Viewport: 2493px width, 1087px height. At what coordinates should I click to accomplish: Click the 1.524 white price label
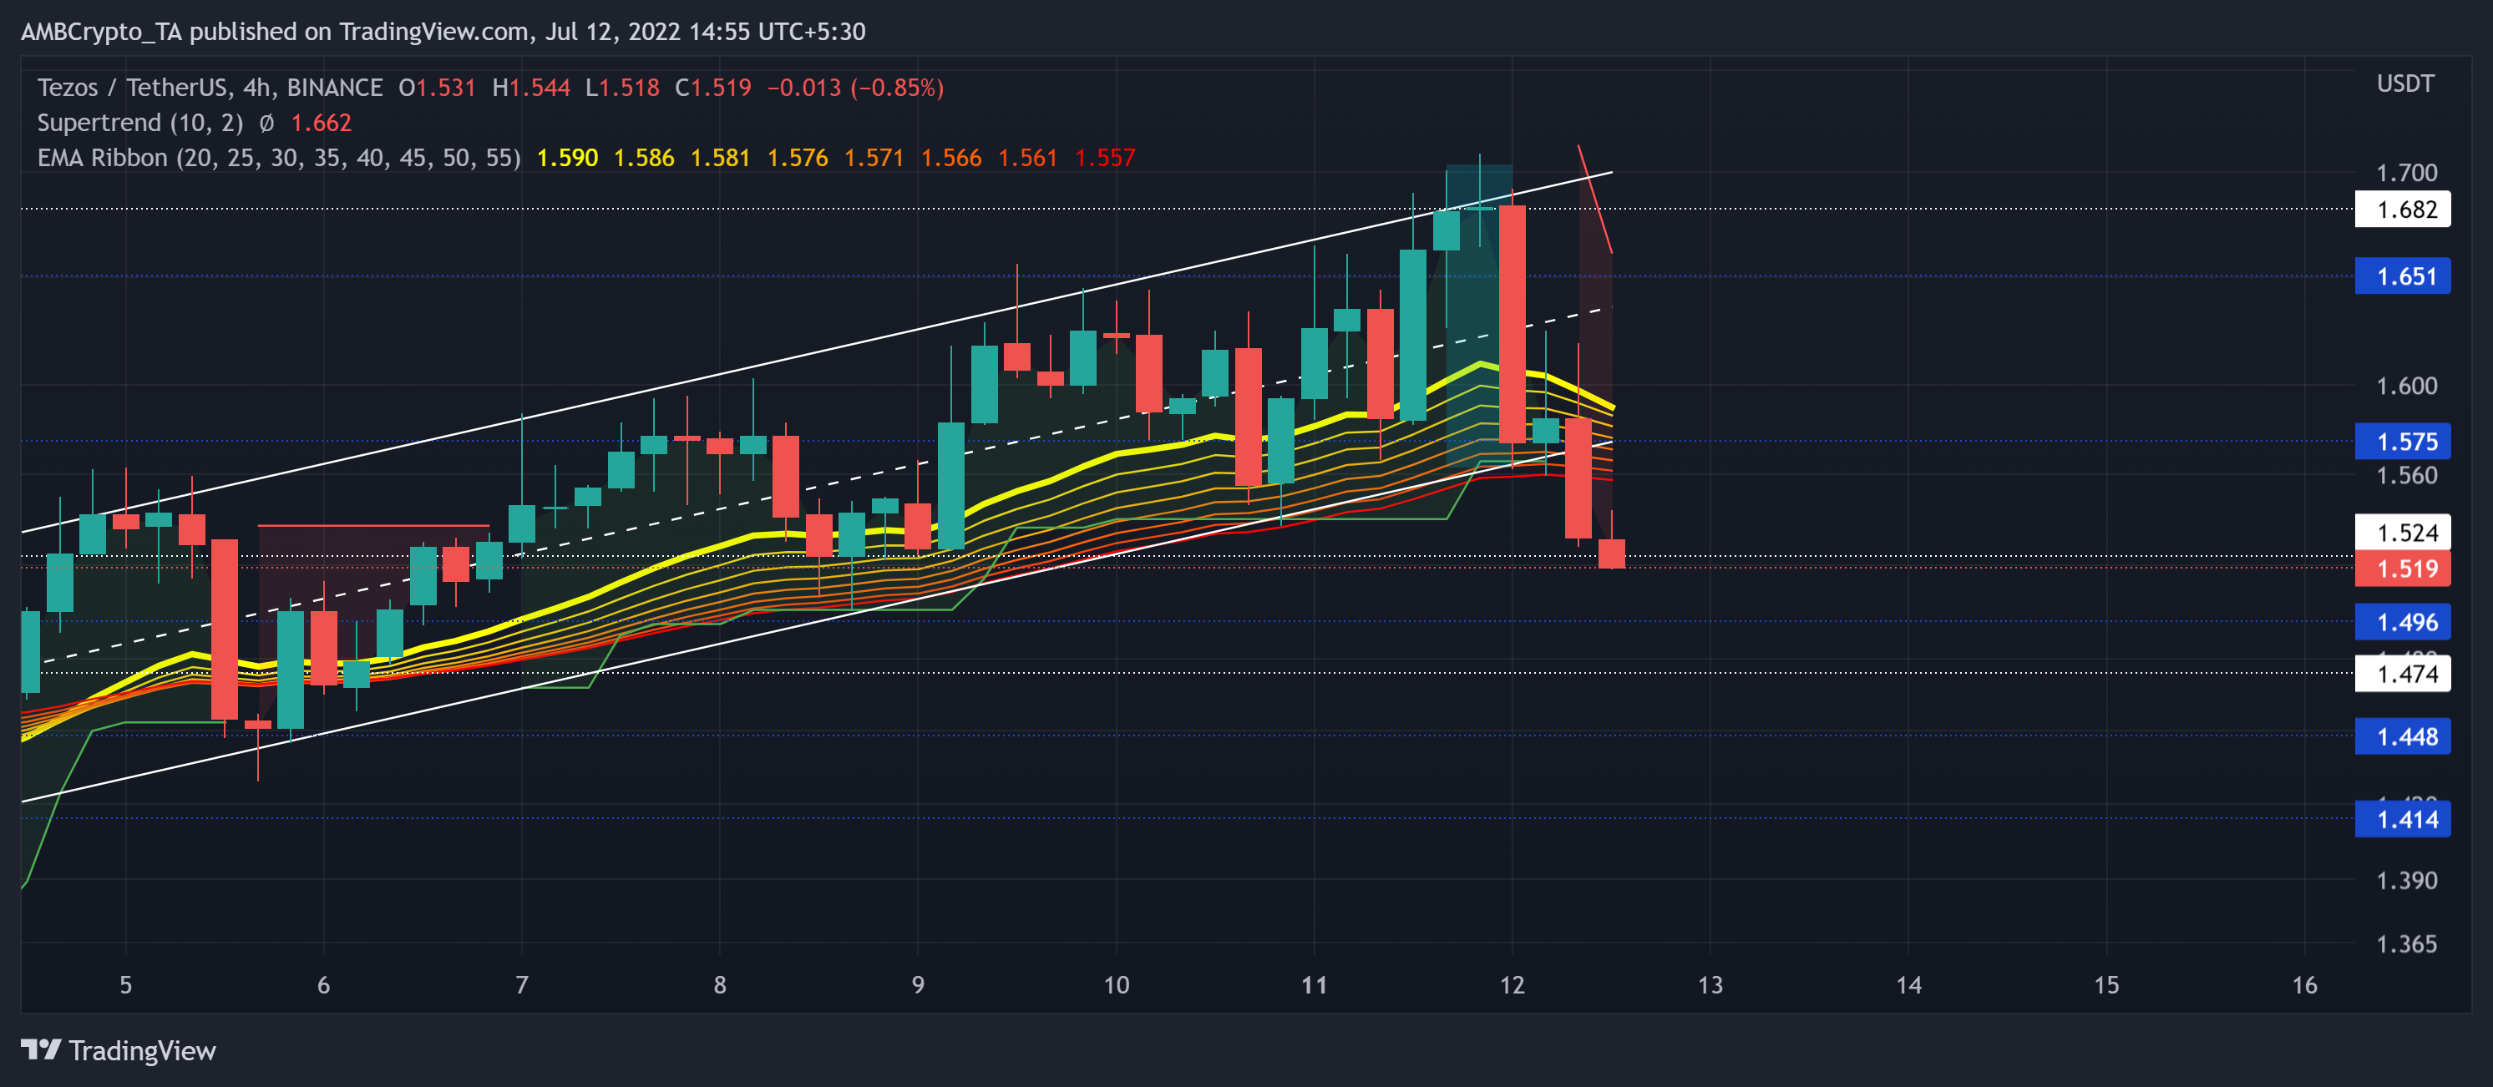click(x=2402, y=532)
